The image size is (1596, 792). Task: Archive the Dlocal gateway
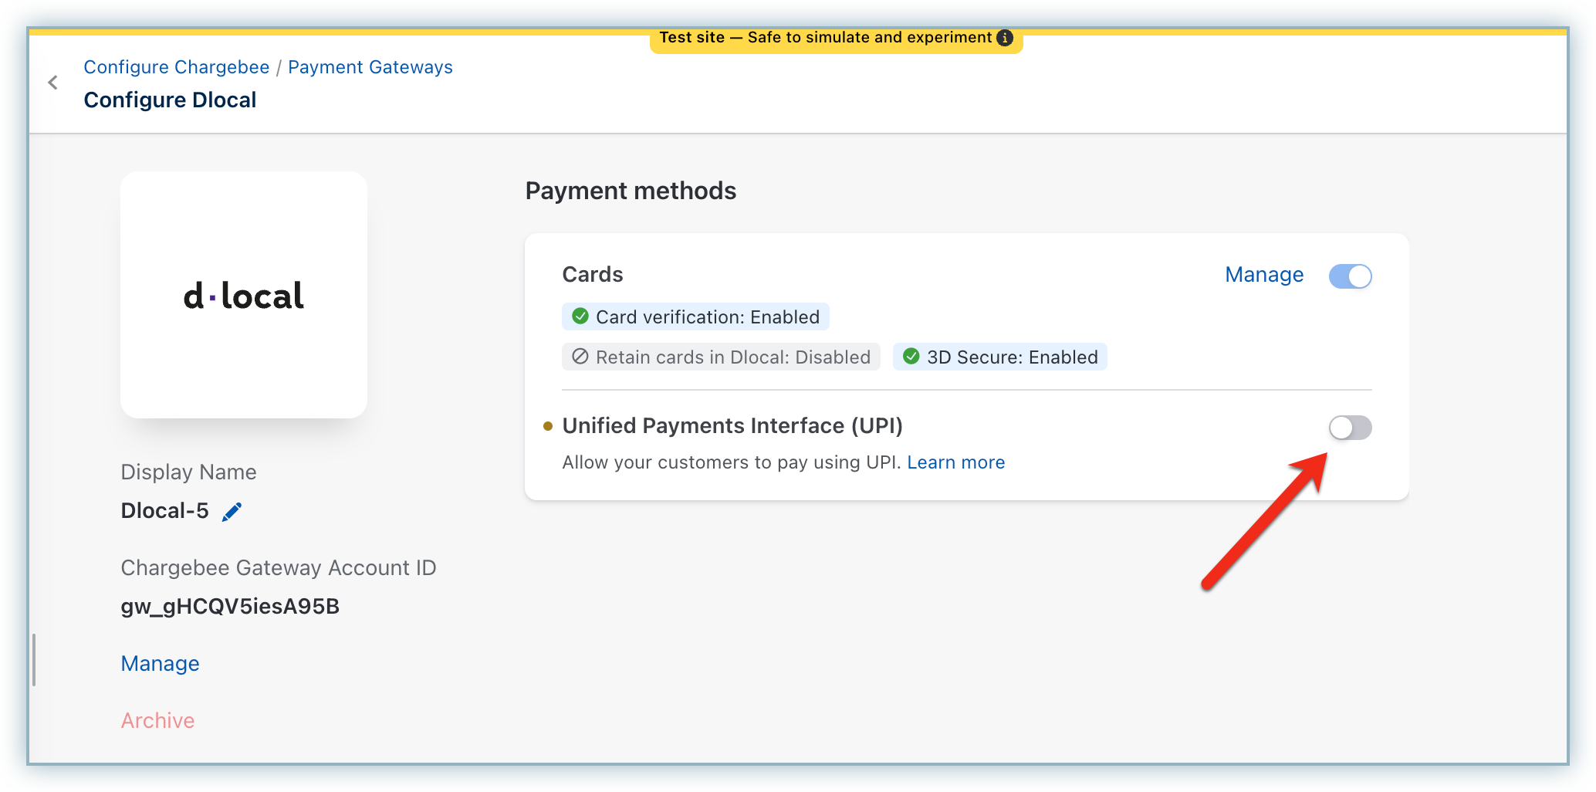[x=158, y=721]
